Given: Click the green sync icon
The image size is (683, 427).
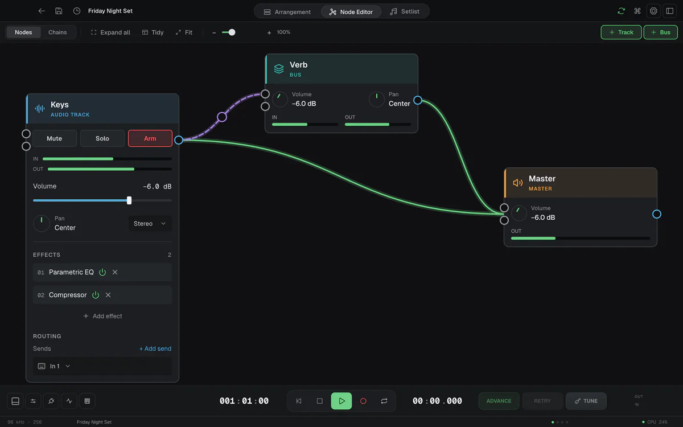Looking at the screenshot, I should [x=622, y=11].
